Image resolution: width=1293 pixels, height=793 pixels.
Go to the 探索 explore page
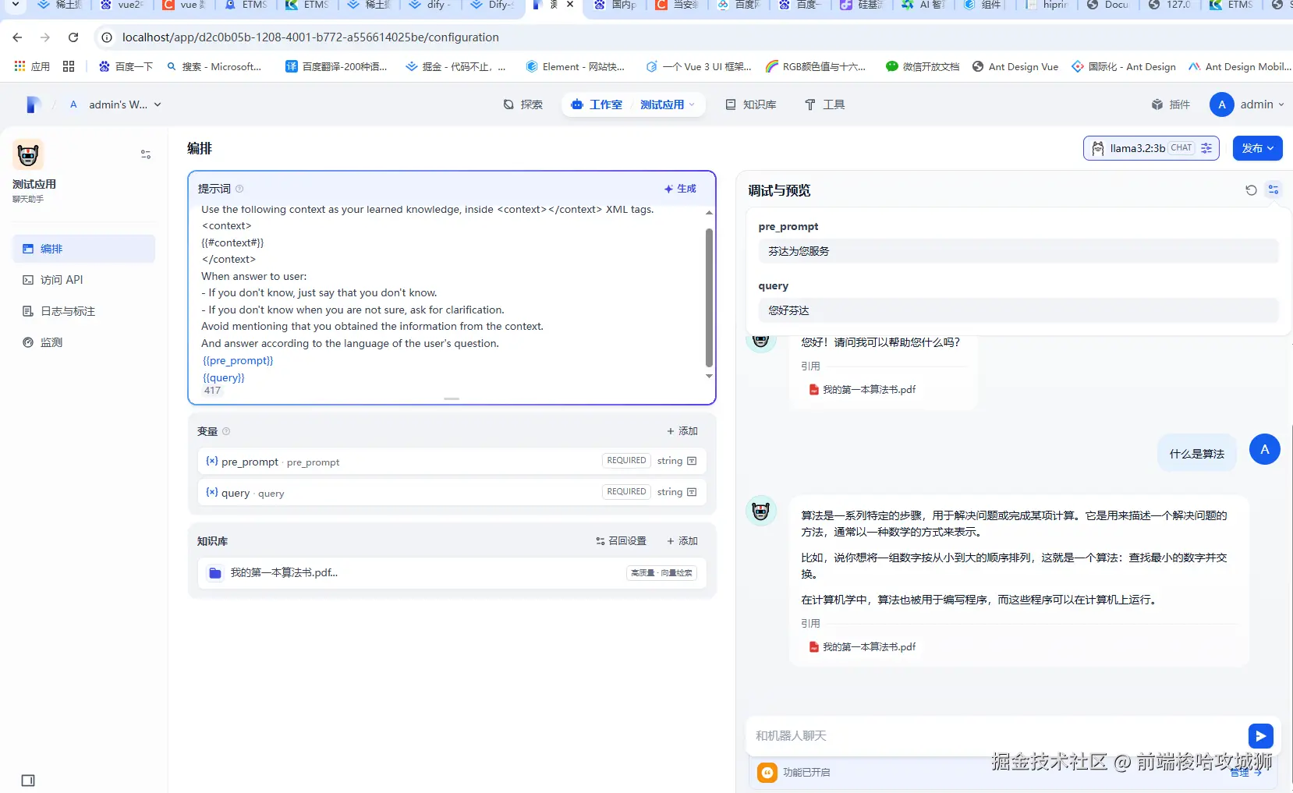tap(523, 104)
